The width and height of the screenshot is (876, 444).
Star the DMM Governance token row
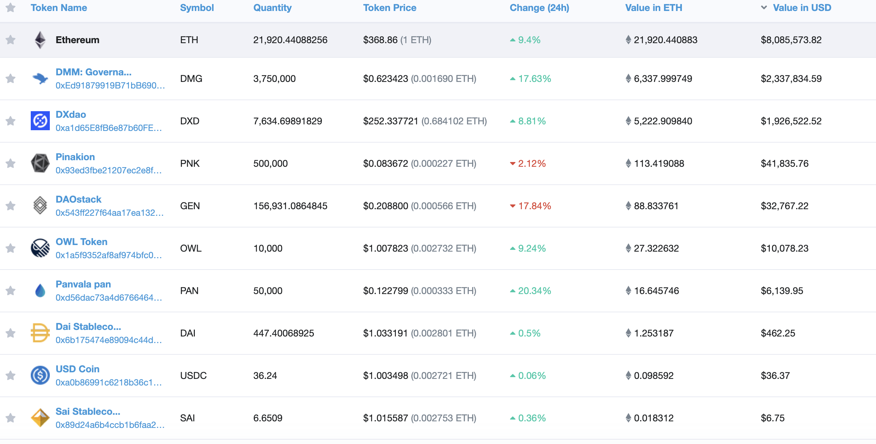pyautogui.click(x=11, y=78)
